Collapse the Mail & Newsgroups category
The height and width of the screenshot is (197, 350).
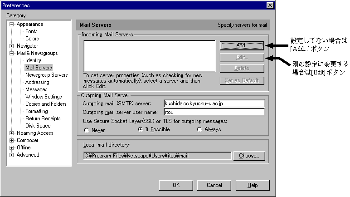(12, 53)
